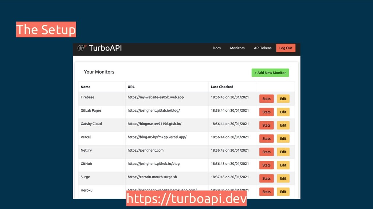Edit the GitLab Pages monitor
373x209 pixels.
pos(283,112)
